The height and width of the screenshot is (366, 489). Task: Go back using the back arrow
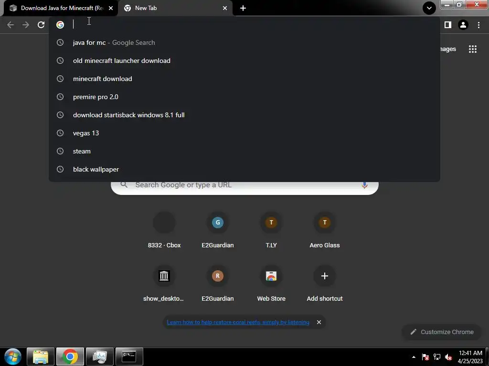tap(11, 25)
